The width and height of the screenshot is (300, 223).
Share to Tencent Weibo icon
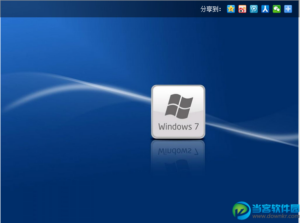click(254, 9)
